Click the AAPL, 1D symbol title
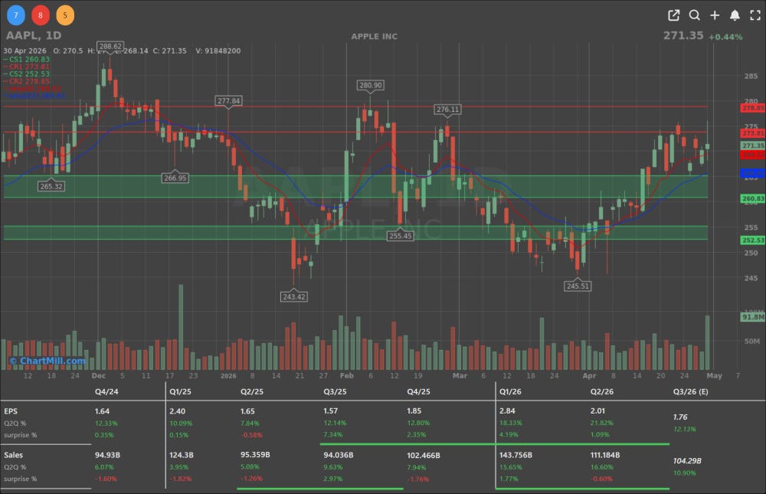 point(34,36)
